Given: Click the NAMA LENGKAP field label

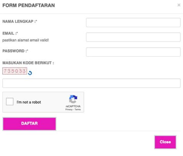Looking at the screenshot, I should click(20, 22).
